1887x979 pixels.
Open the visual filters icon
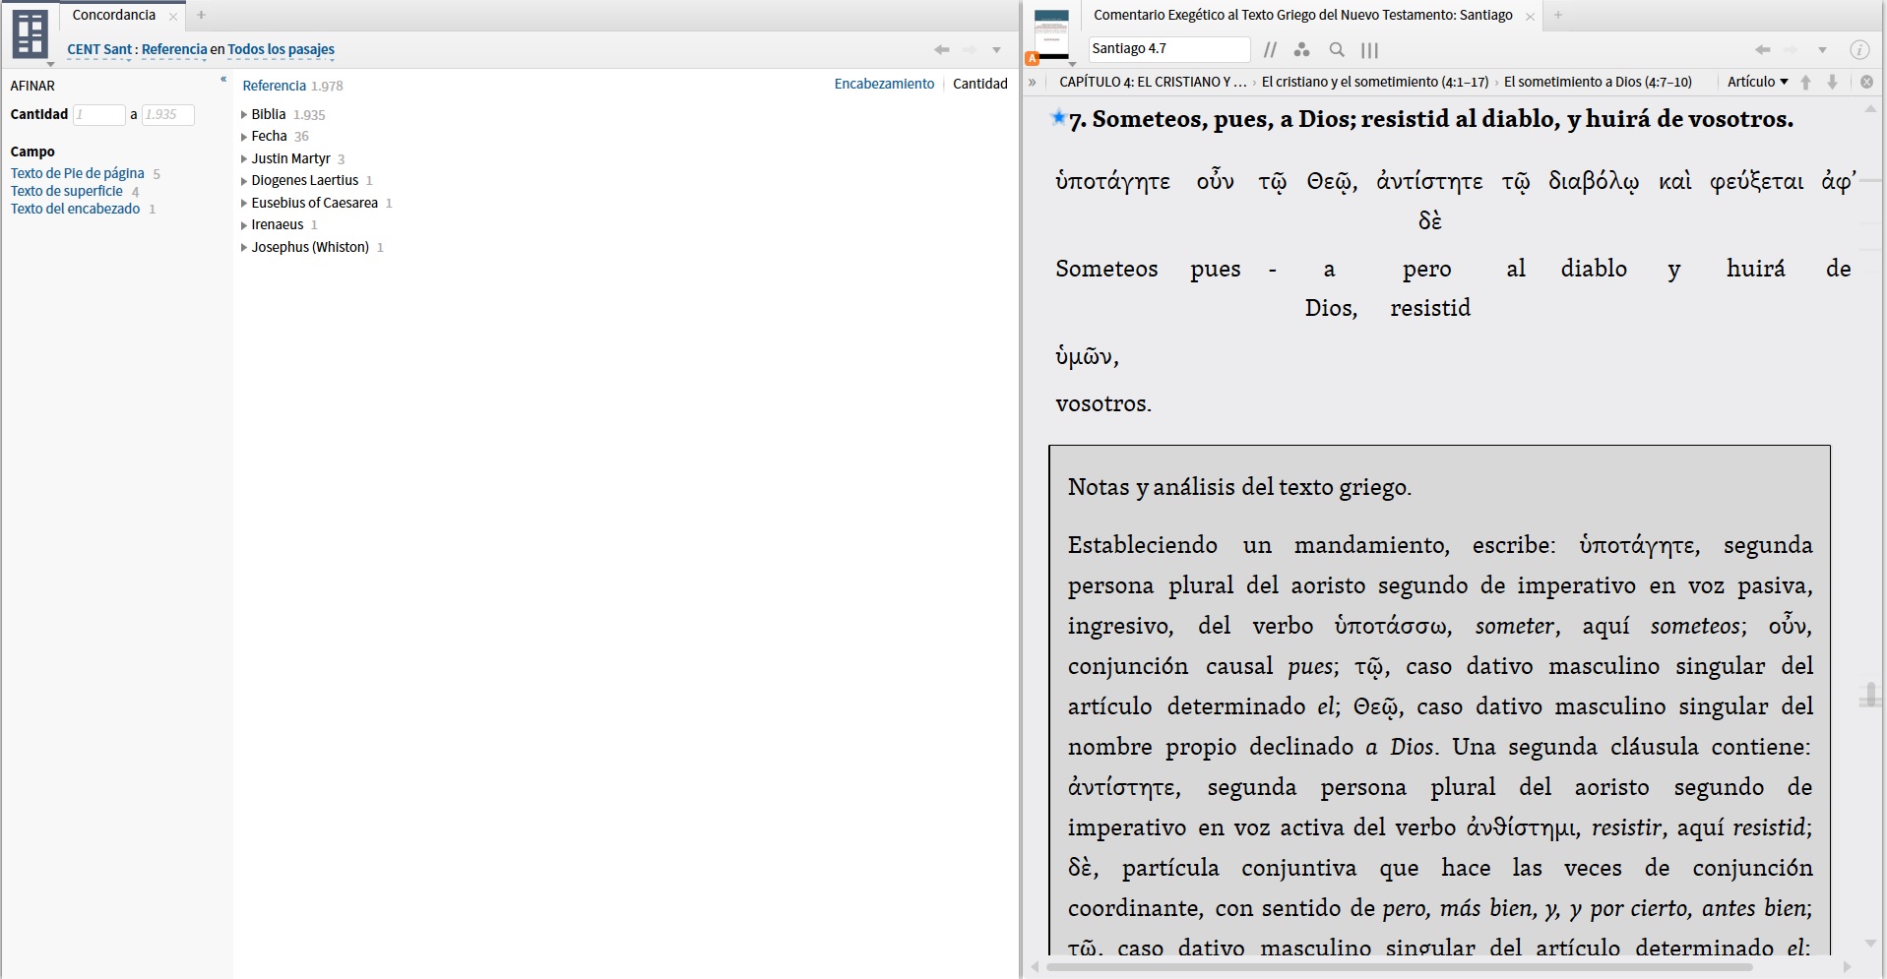pyautogui.click(x=1301, y=49)
